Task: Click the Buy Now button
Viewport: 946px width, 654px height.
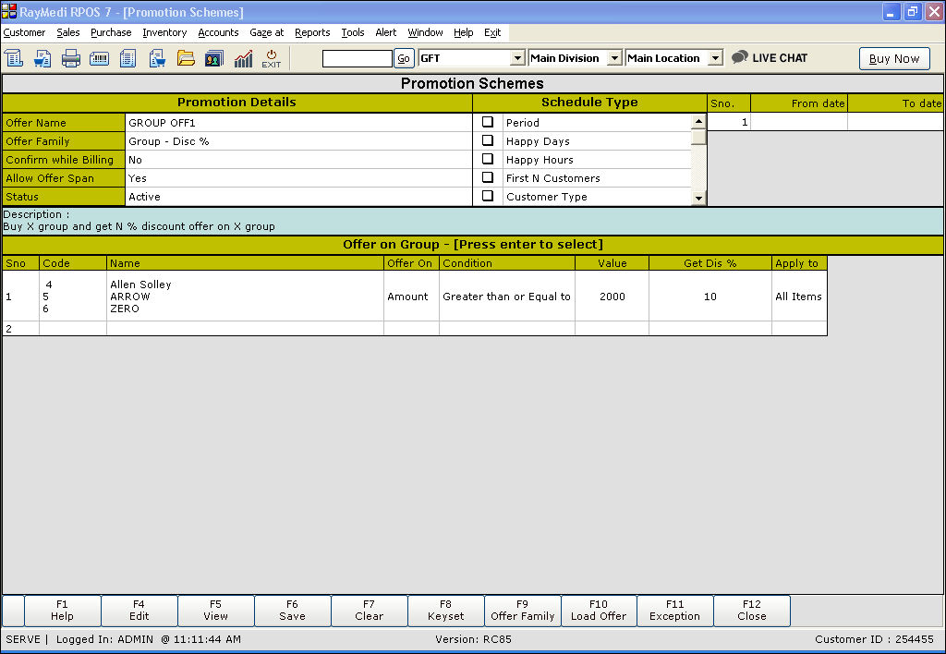Action: (x=894, y=58)
